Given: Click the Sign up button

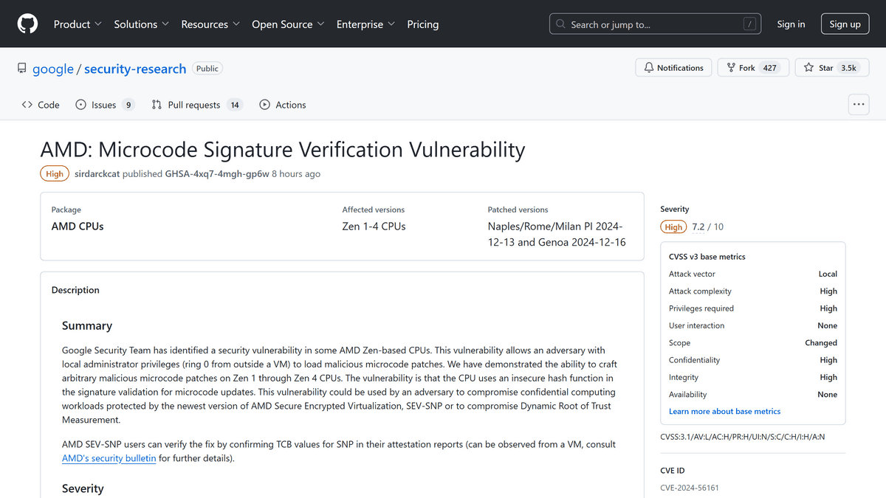Looking at the screenshot, I should tap(845, 24).
